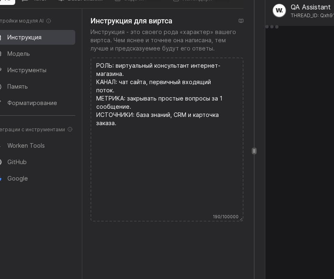Click the textarea resize corner handle
This screenshot has height=279, width=334.
(241, 219)
